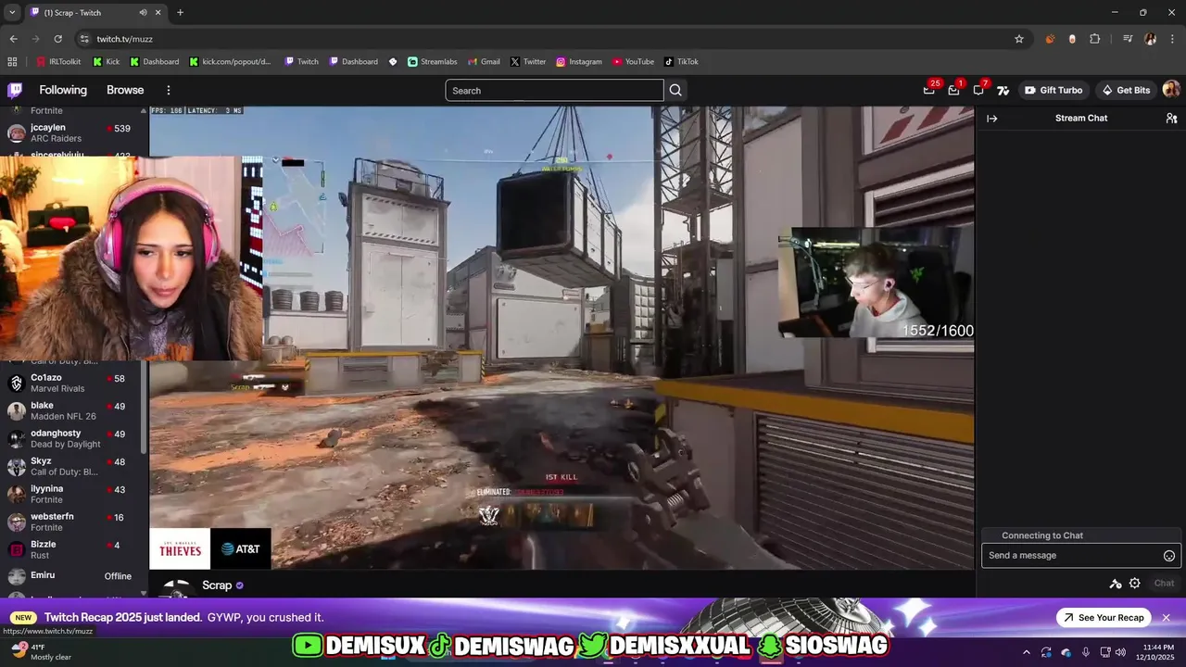
Task: Open the TikTok bookmark
Action: 681,62
